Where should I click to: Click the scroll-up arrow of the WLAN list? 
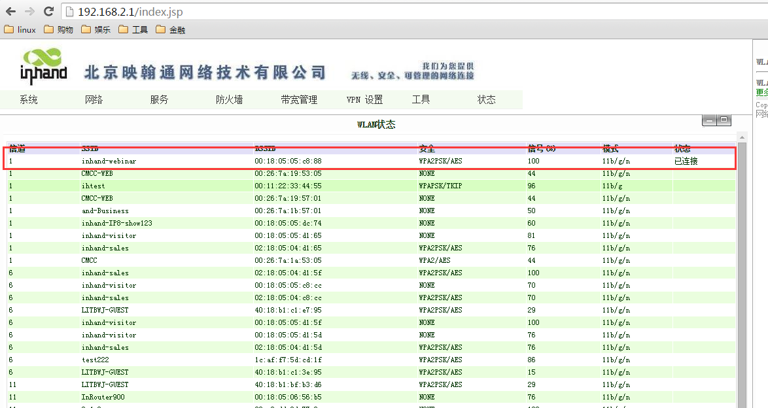(x=741, y=137)
